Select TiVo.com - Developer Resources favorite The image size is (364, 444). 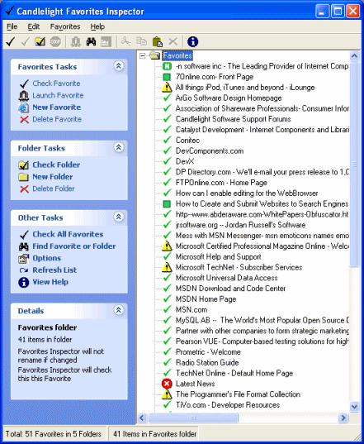point(228,405)
